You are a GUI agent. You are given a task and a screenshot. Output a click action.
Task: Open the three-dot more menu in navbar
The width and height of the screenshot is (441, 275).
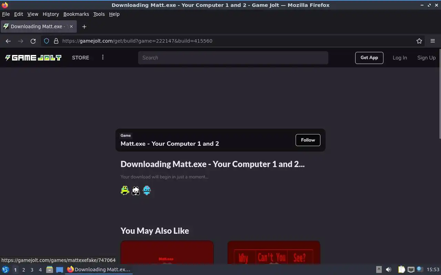(103, 57)
